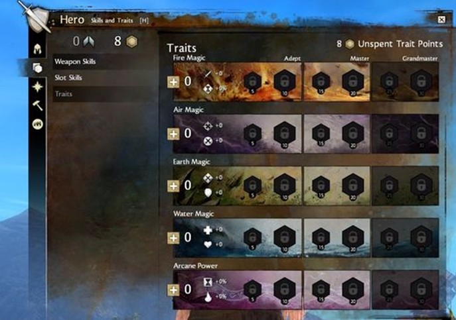This screenshot has height=320, width=456.
Task: Open the crafting hammer sidebar tab
Action: coord(38,105)
